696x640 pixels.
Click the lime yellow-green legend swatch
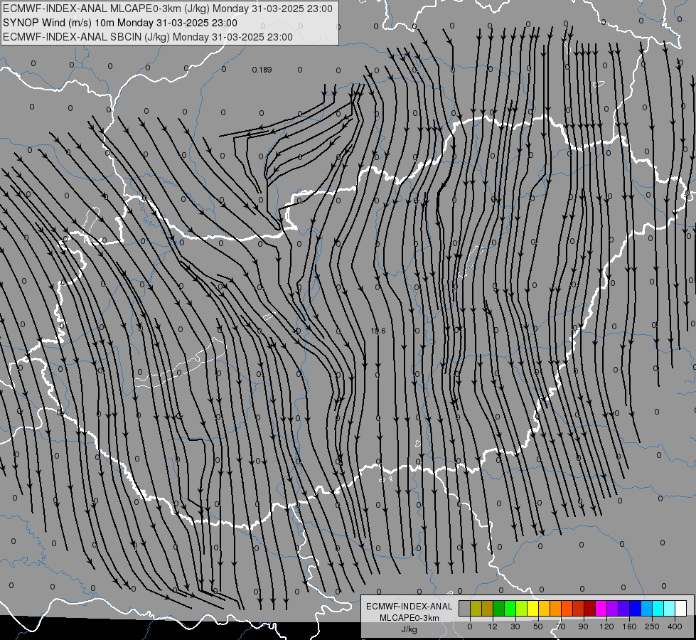pos(522,608)
